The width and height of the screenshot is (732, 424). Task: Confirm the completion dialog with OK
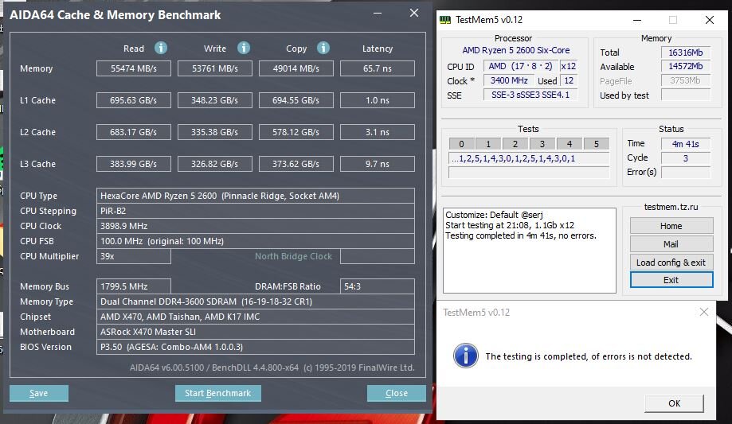tap(674, 403)
